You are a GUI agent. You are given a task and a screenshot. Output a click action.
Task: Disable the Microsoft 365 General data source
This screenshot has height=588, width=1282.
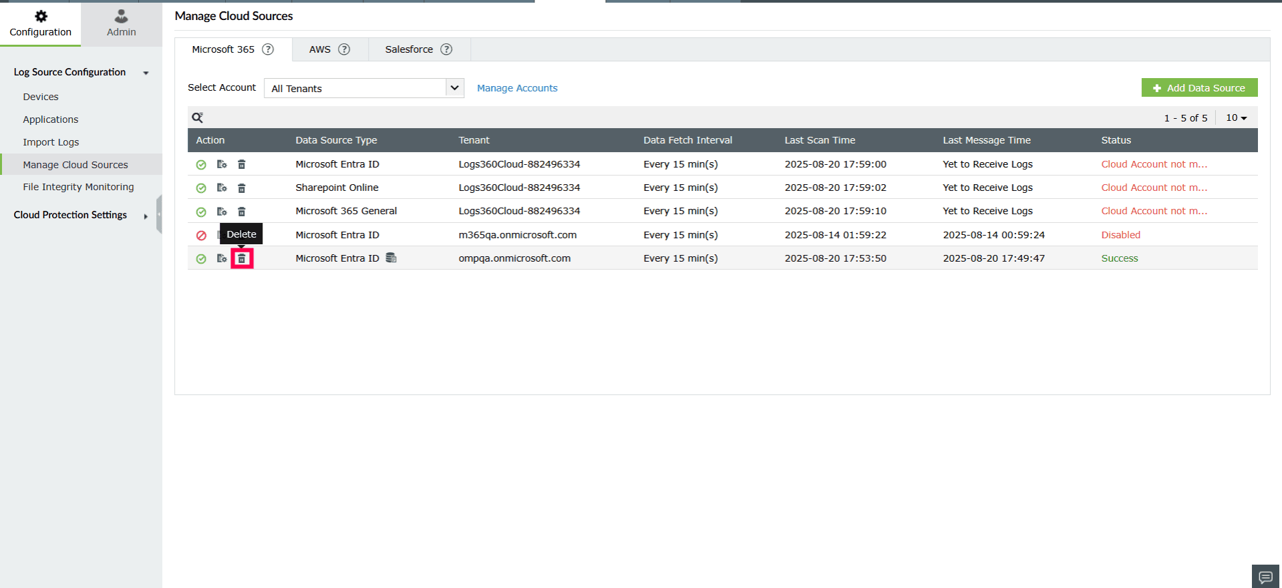tap(201, 212)
